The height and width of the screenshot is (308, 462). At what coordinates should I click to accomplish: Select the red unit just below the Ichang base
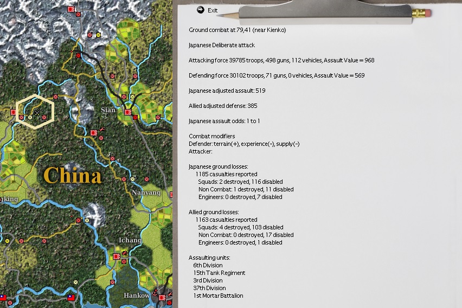124,261
